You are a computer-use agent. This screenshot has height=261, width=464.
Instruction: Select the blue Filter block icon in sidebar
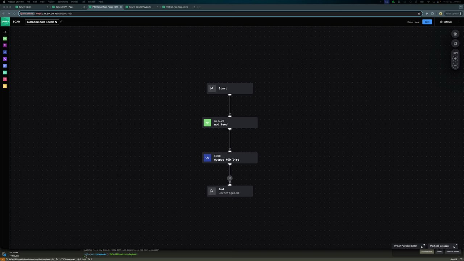(x=5, y=66)
